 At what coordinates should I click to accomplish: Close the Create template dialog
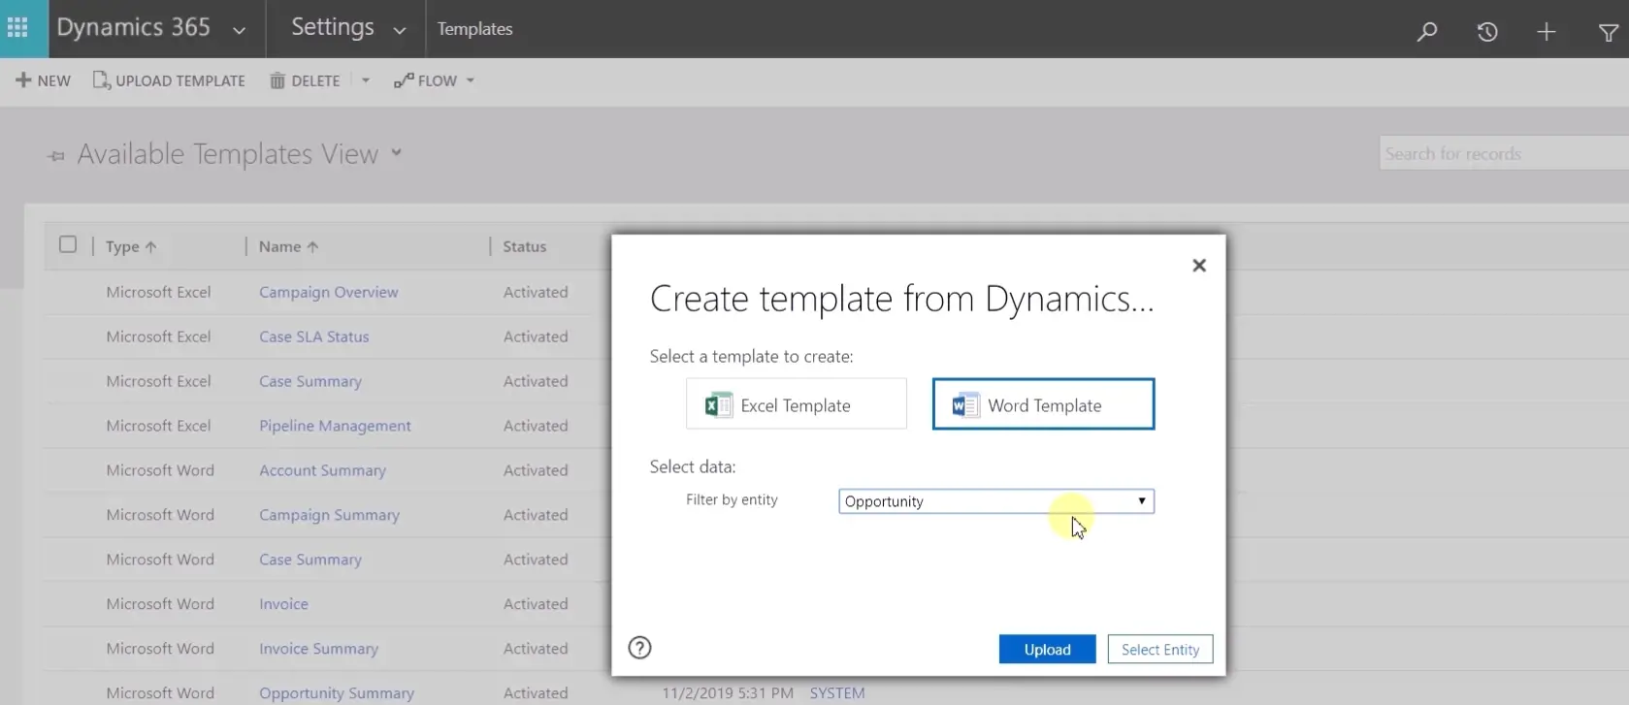(1199, 265)
